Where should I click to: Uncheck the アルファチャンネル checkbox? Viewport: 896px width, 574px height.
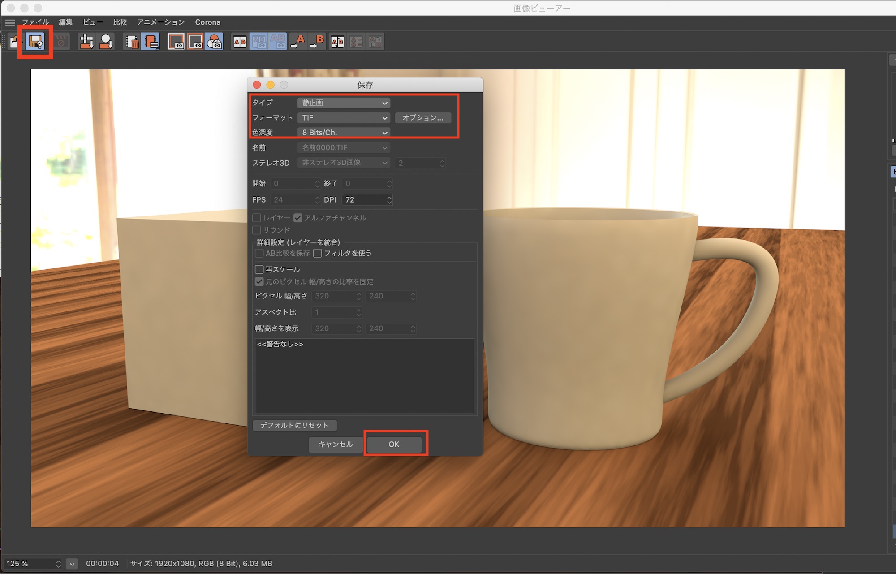coord(298,218)
